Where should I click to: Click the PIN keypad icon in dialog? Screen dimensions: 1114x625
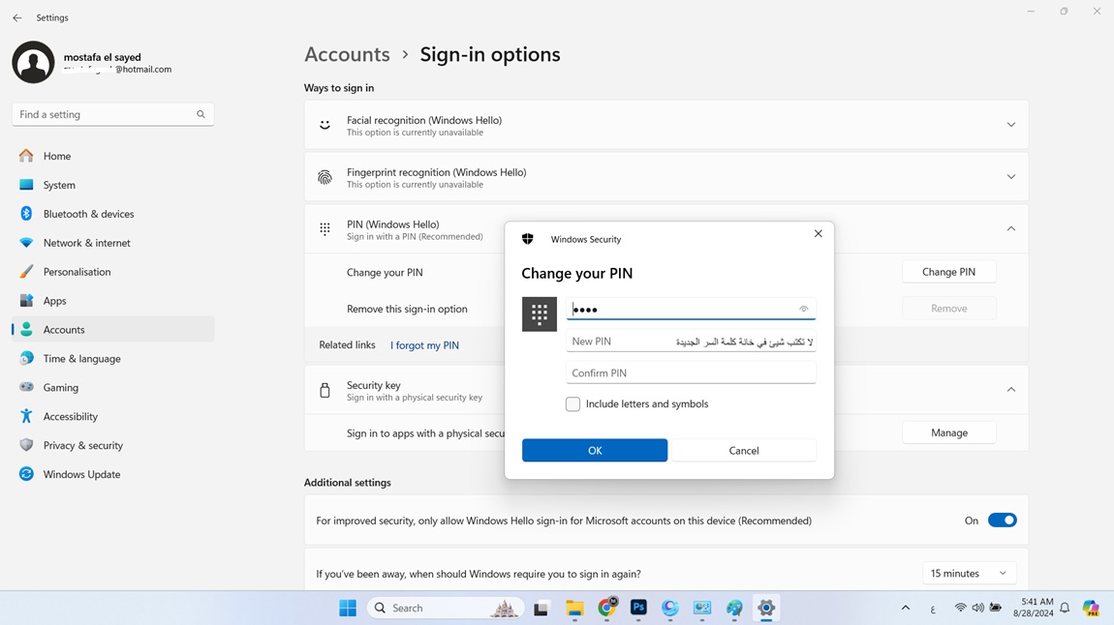point(540,313)
